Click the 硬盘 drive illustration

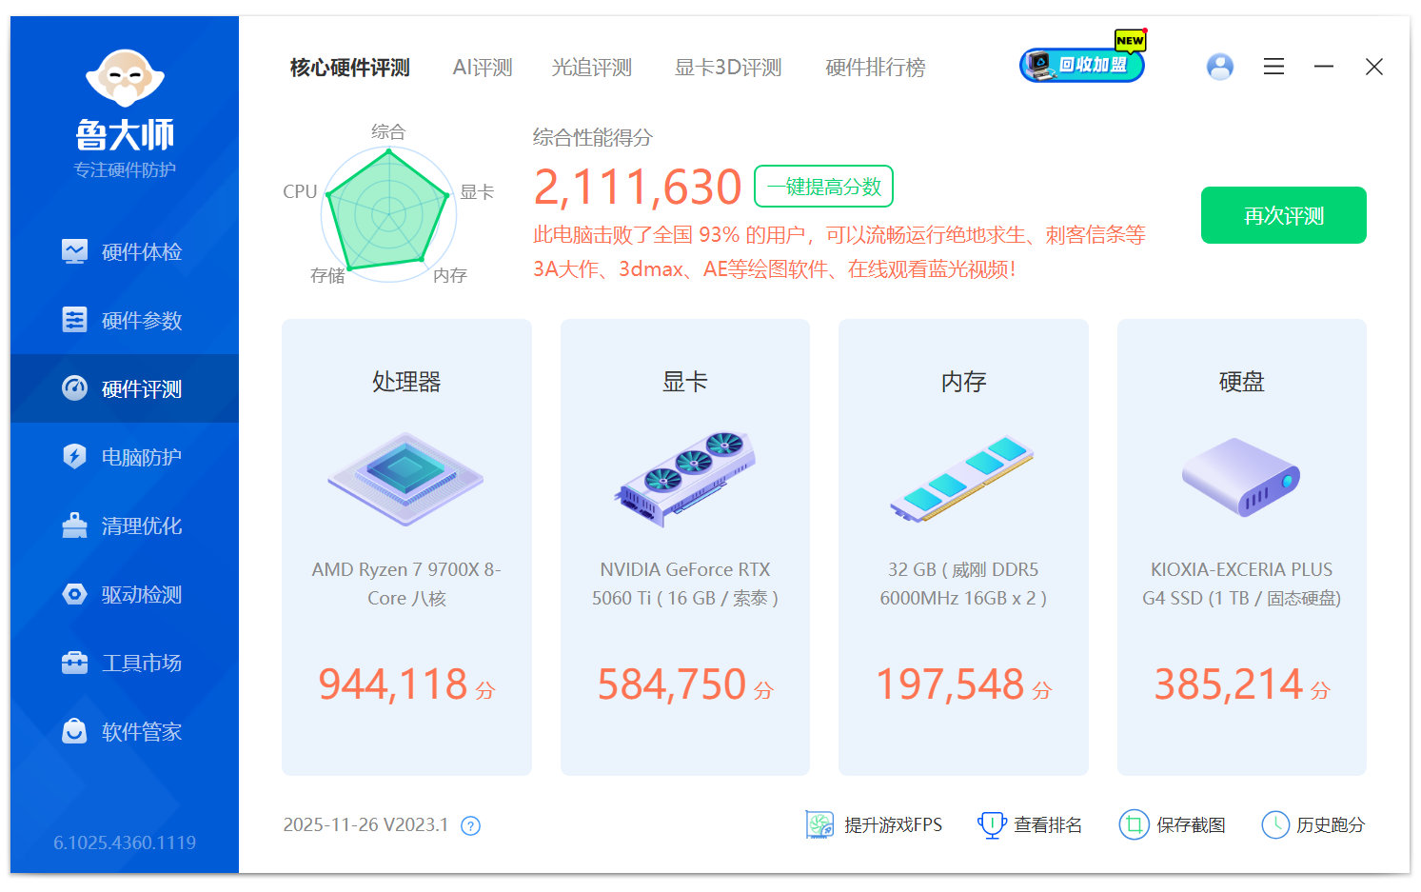click(x=1241, y=477)
